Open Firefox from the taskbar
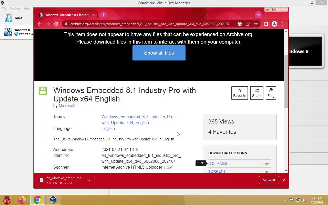The width and height of the screenshot is (328, 205). 22,200
